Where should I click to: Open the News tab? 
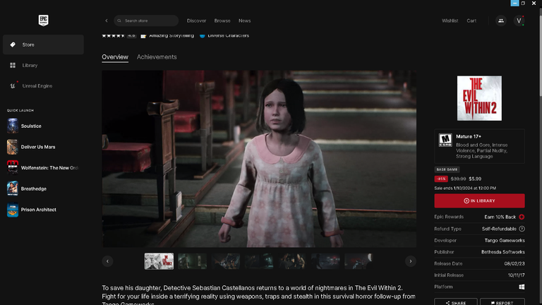click(x=244, y=20)
